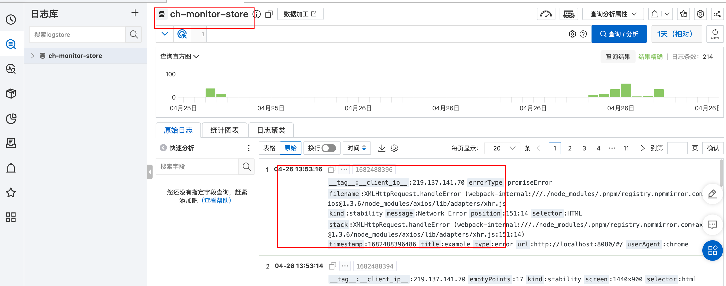Open the hexagon settings icon in header
Image resolution: width=726 pixels, height=286 pixels.
point(700,14)
